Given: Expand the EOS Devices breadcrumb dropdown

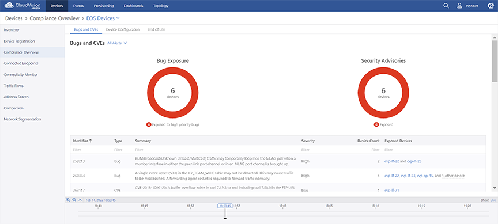Looking at the screenshot, I should click(103, 18).
